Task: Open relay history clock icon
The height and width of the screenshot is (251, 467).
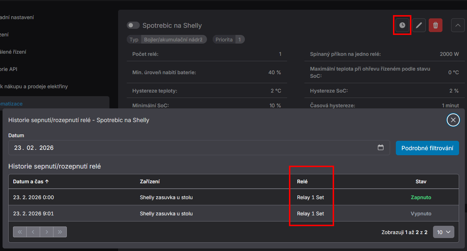Action: 402,25
